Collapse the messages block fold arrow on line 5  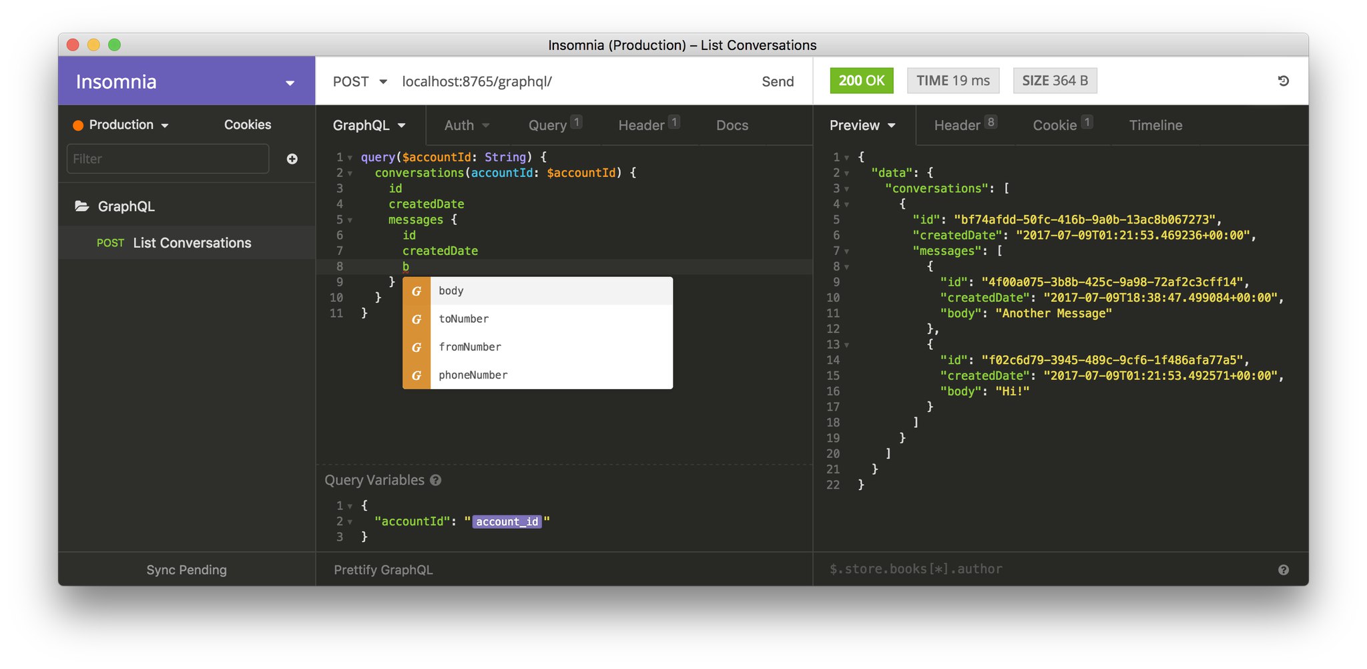(350, 220)
